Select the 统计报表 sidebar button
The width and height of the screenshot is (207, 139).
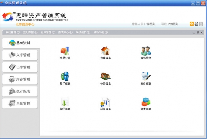[x=20, y=91]
